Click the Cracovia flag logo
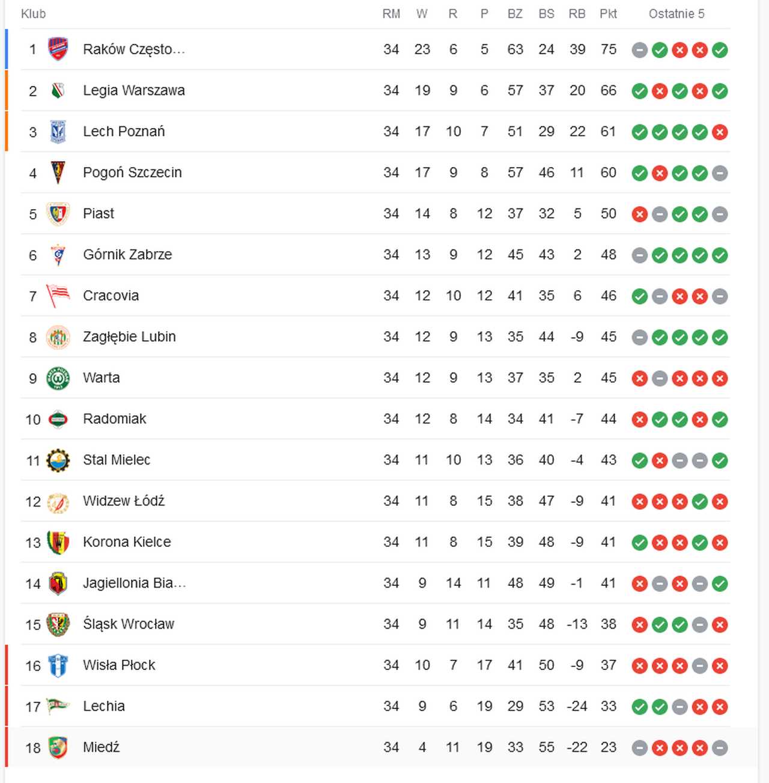Image resolution: width=769 pixels, height=783 pixels. point(58,296)
